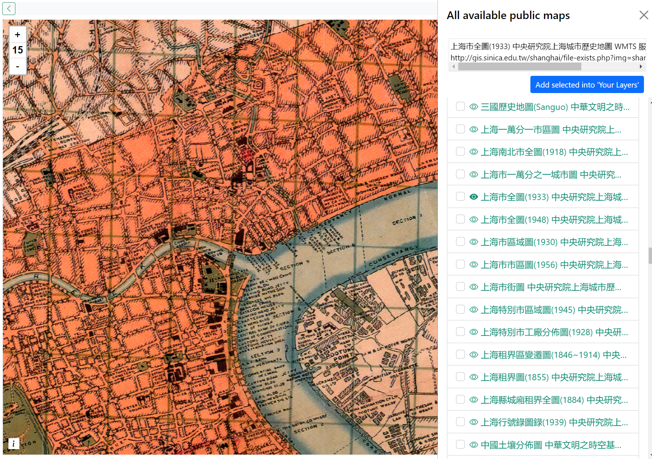Check the 上海市區域圖(1930) checkbox
This screenshot has width=652, height=459.
pyautogui.click(x=460, y=241)
